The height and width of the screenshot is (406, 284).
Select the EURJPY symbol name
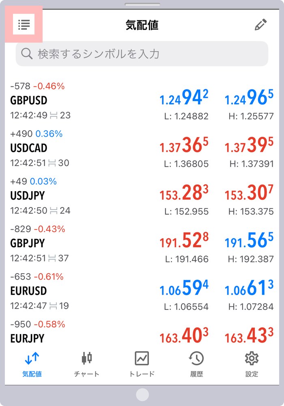tap(27, 339)
